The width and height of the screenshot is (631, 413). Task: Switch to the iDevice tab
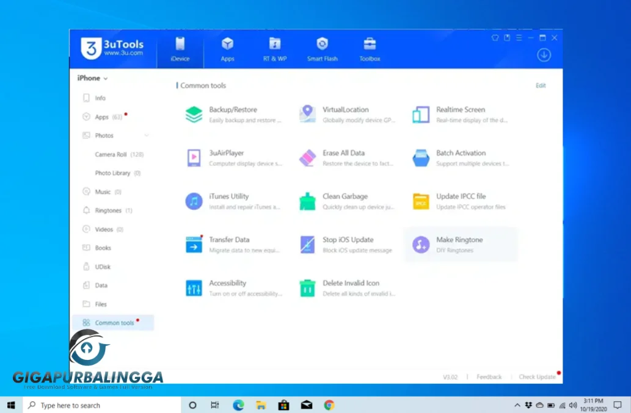(x=180, y=49)
